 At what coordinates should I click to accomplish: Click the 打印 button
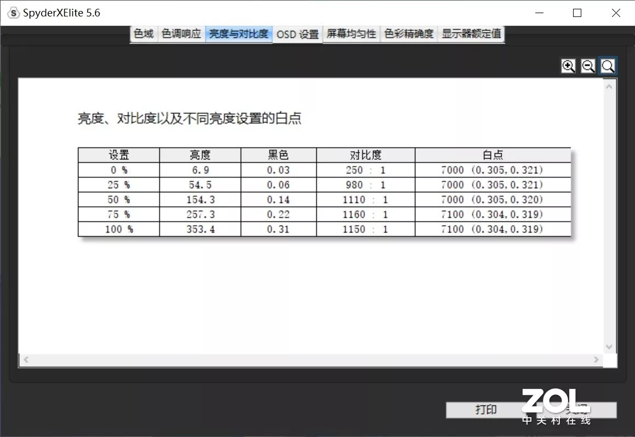point(486,410)
